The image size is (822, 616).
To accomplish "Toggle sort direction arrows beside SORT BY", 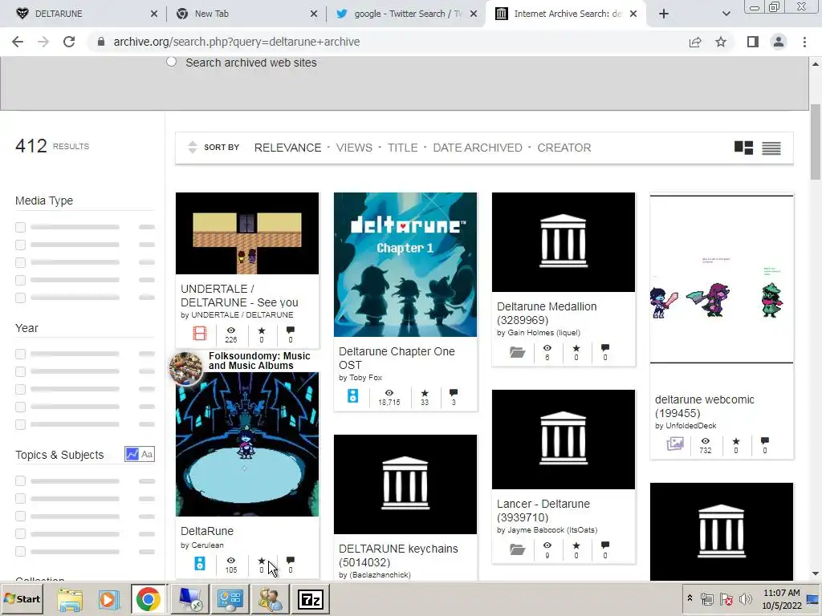I will [x=193, y=148].
